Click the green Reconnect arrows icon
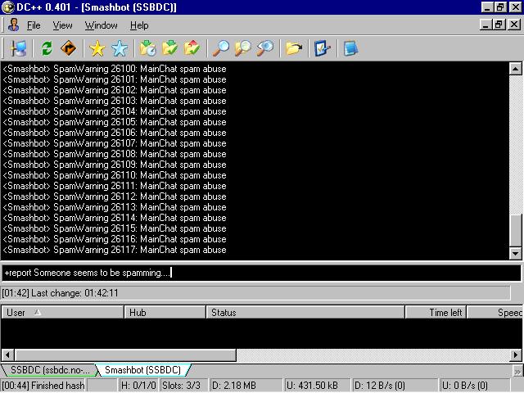 pos(47,49)
